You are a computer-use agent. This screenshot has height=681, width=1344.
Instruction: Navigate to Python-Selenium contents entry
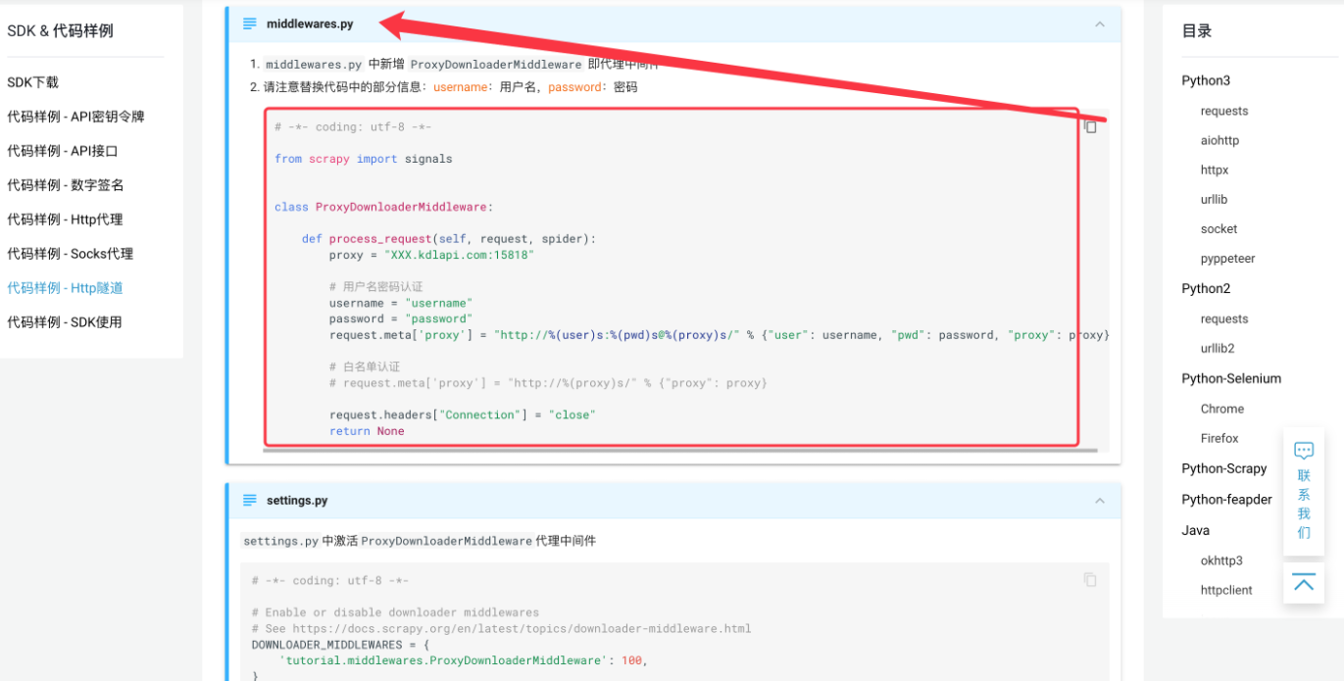(1231, 378)
